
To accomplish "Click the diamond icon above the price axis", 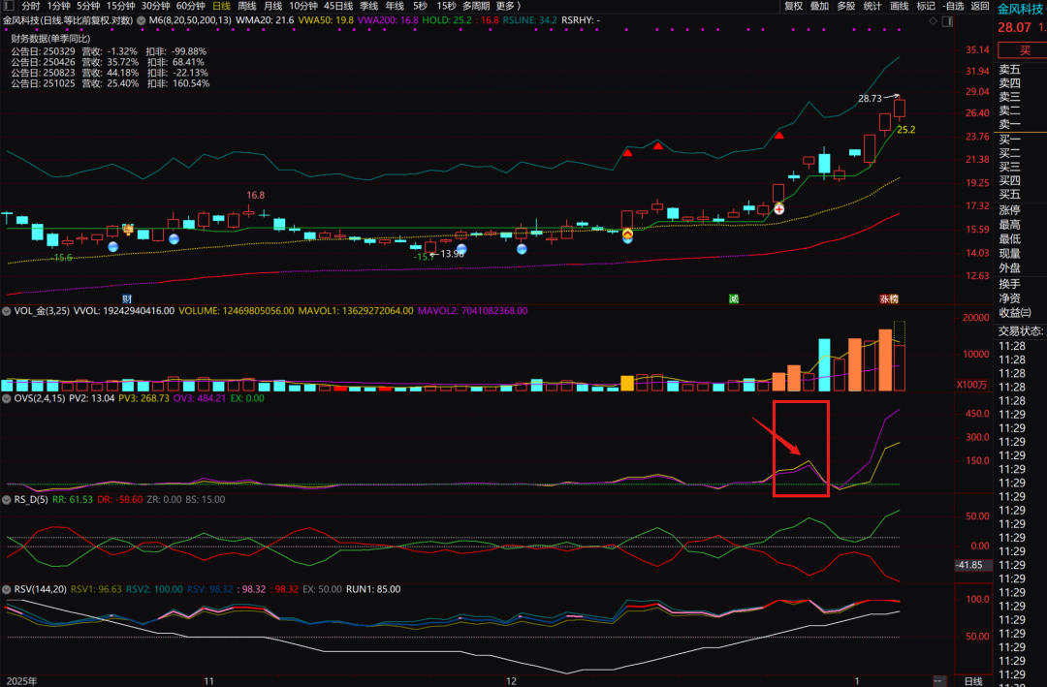I will point(933,21).
